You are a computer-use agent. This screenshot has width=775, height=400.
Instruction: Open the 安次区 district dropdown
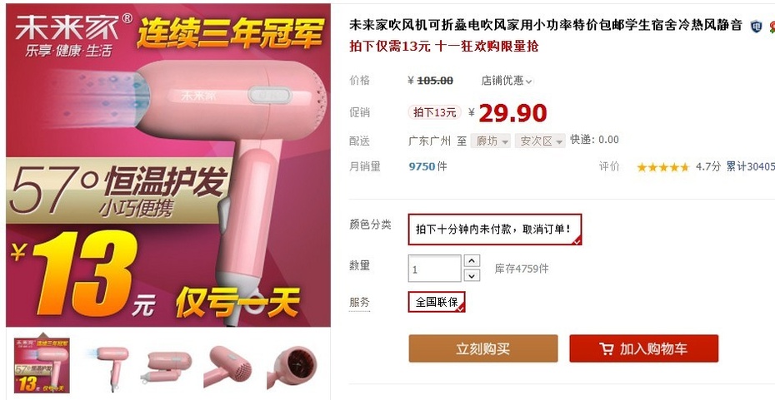540,141
